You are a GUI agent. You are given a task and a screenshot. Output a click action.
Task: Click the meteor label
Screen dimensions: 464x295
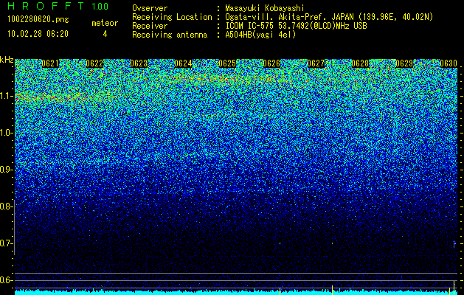pos(105,23)
